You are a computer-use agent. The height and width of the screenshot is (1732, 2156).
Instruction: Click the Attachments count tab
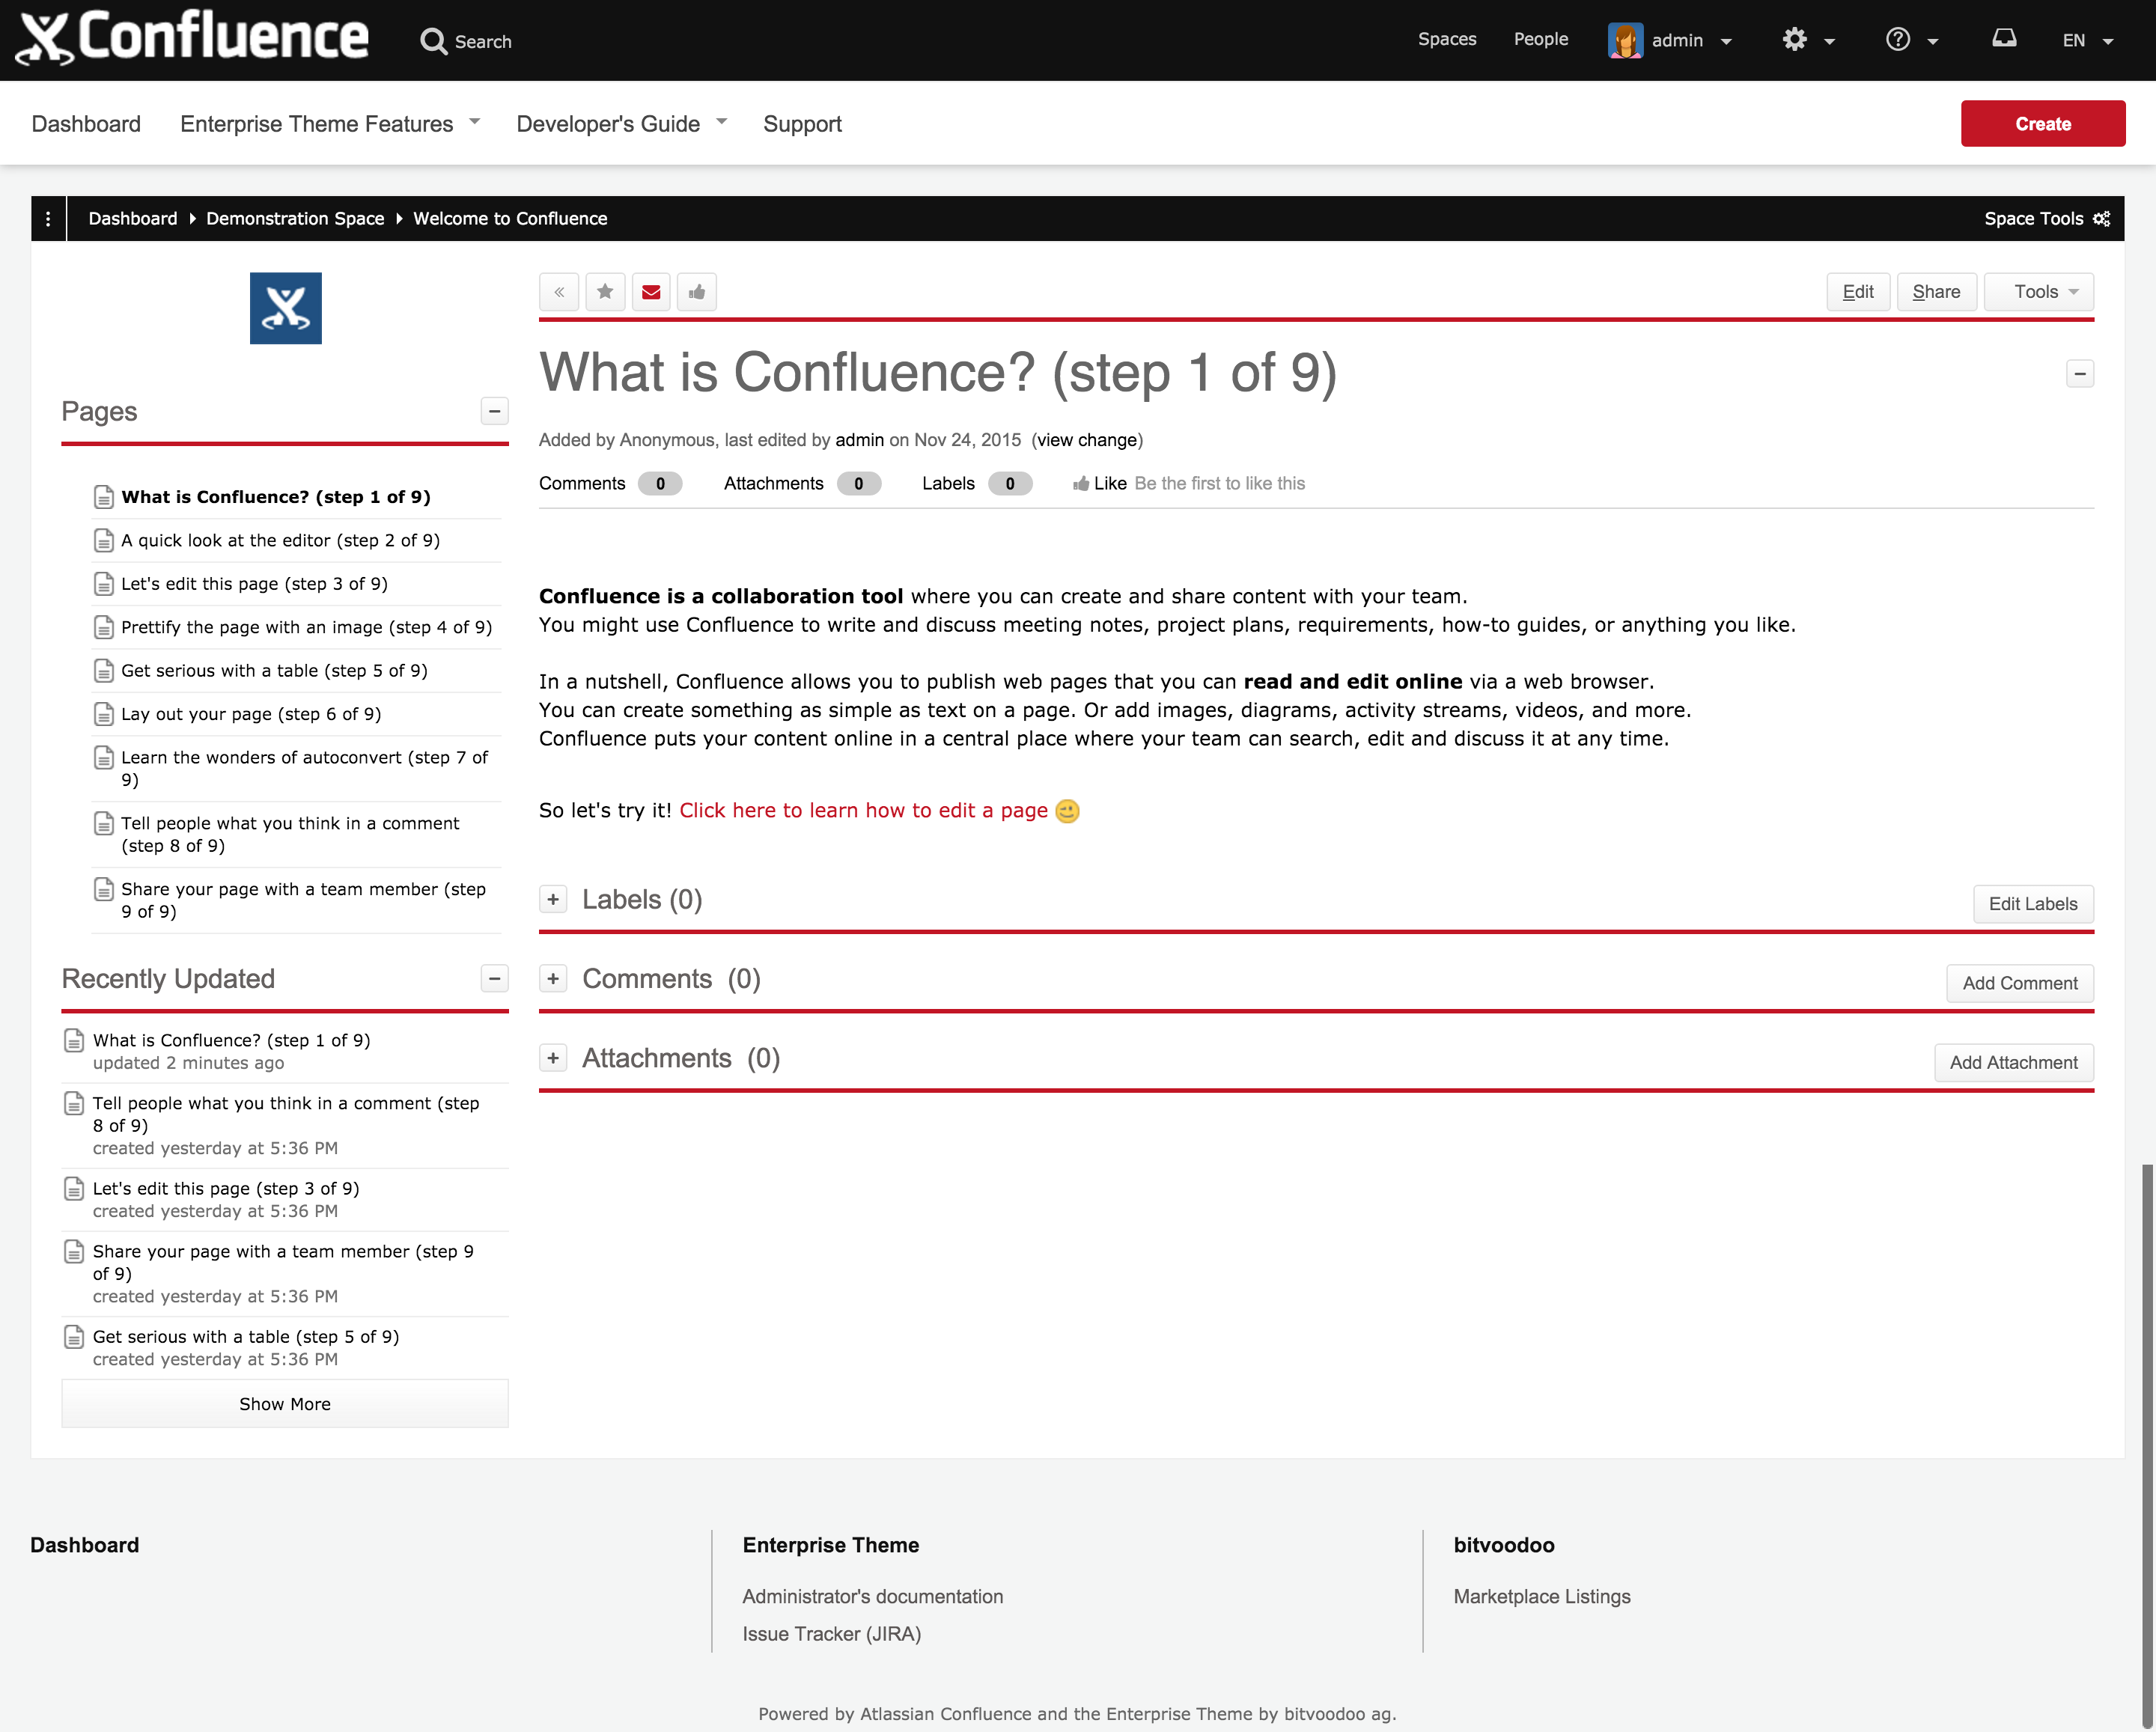point(802,484)
